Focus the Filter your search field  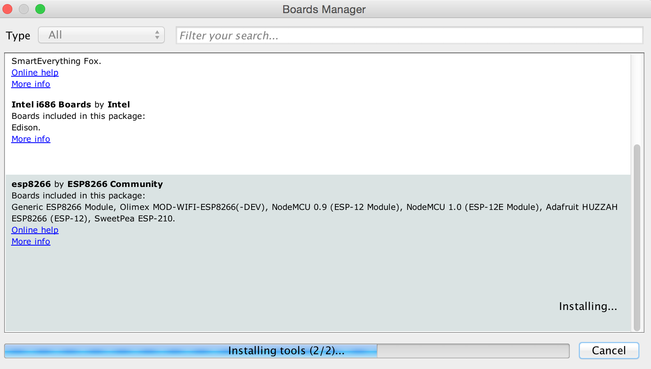(x=409, y=36)
